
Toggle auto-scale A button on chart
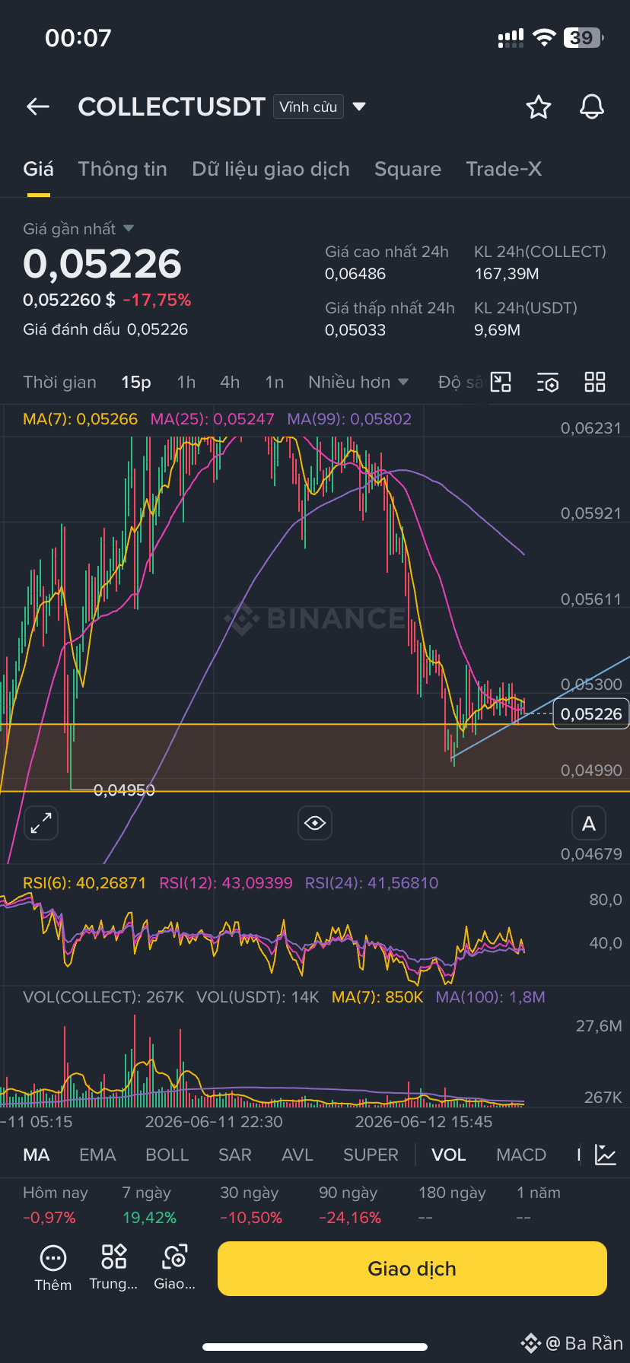(x=589, y=823)
